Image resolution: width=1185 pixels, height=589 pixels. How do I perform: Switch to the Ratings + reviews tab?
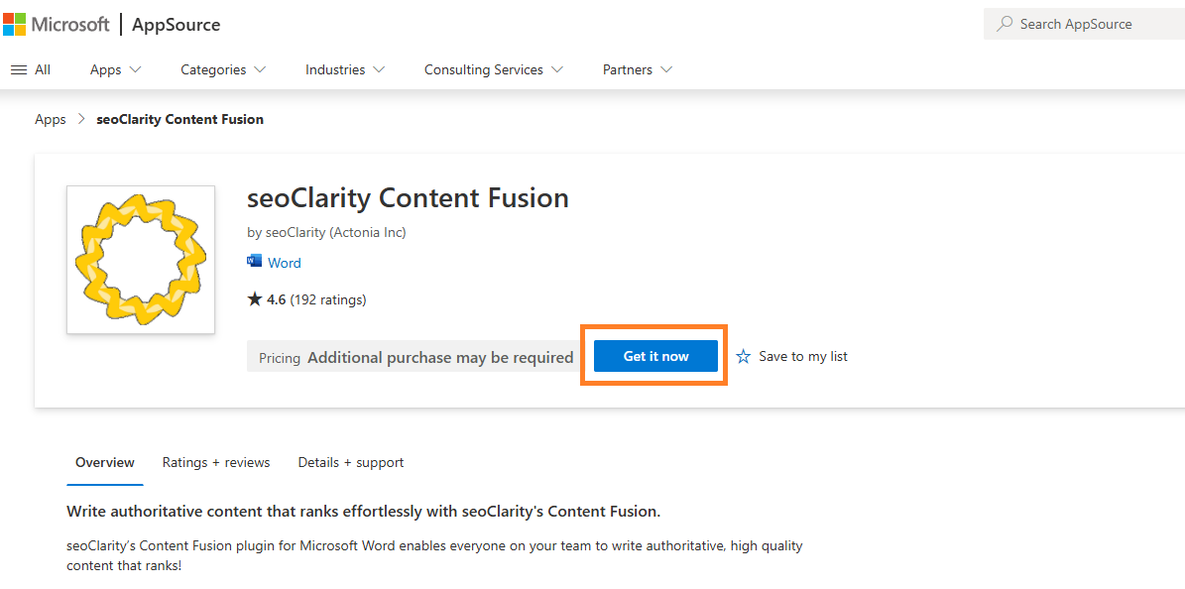pos(216,463)
